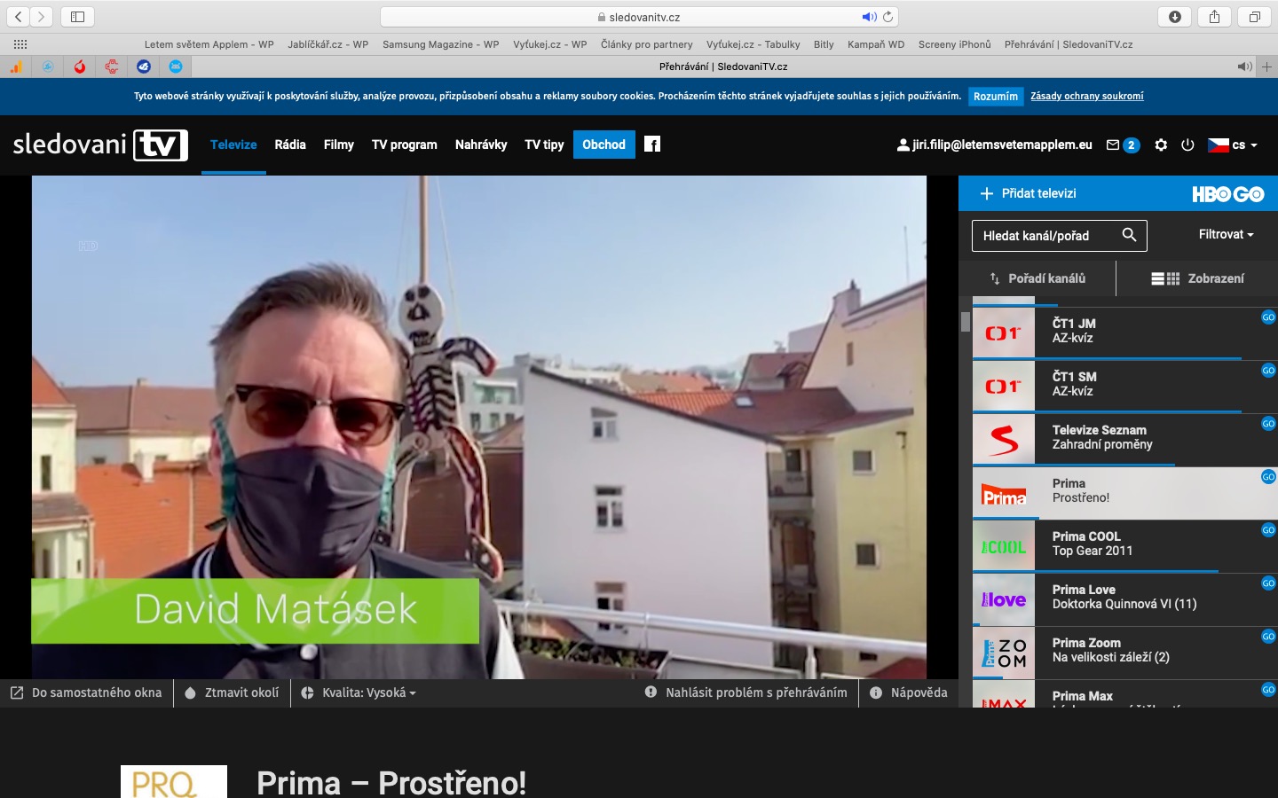1278x798 pixels.
Task: Expand the 'Kvalita: Vysoká' quality dropdown
Action: [359, 693]
